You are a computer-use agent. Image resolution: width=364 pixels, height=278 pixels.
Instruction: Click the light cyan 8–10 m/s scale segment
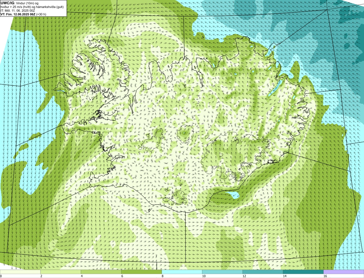click(182, 272)
